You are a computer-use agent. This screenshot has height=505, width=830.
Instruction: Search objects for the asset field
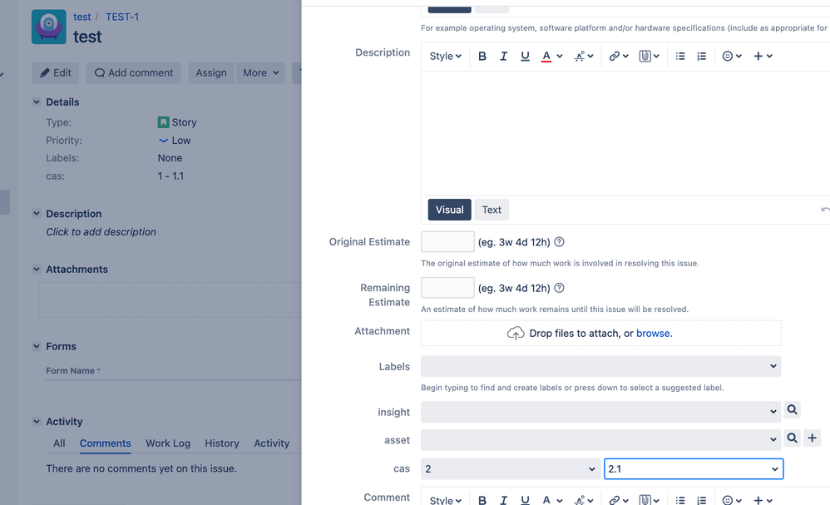pos(792,438)
